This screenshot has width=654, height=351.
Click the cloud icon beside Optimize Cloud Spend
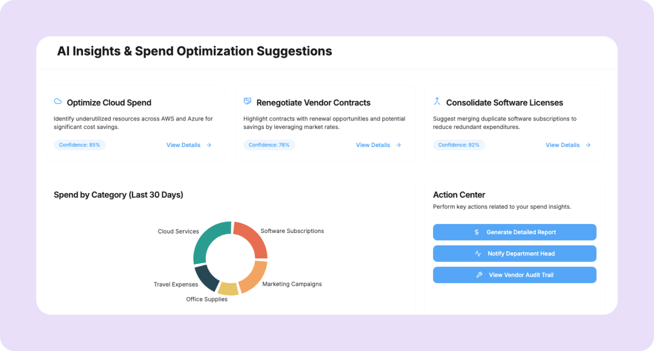point(58,102)
